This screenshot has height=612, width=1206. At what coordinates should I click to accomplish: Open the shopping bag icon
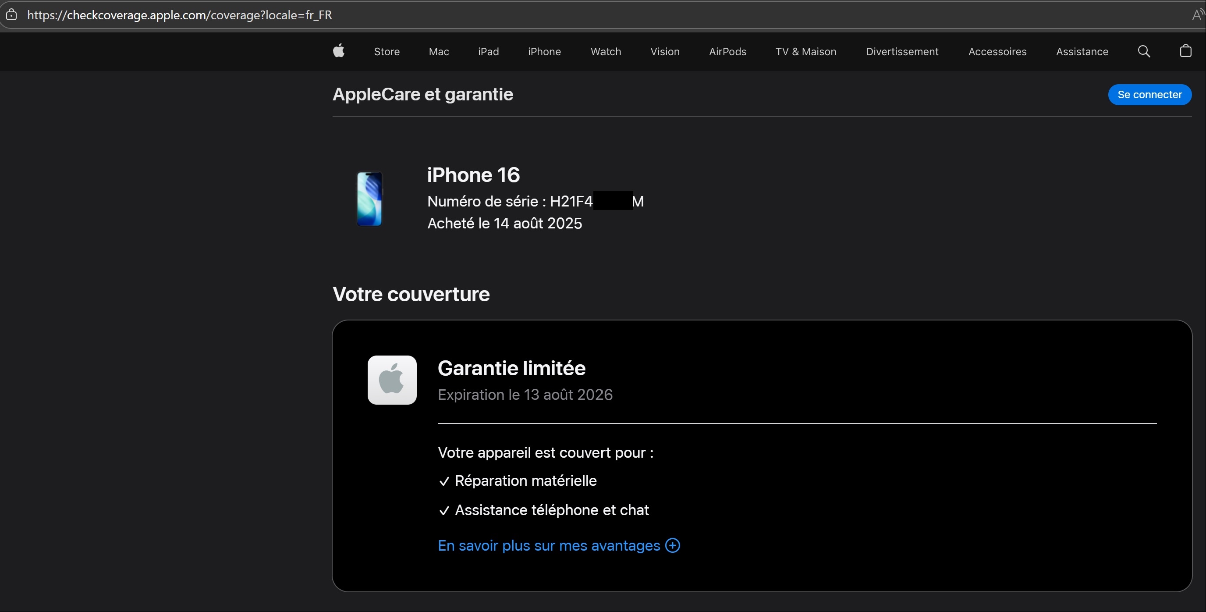(x=1185, y=51)
